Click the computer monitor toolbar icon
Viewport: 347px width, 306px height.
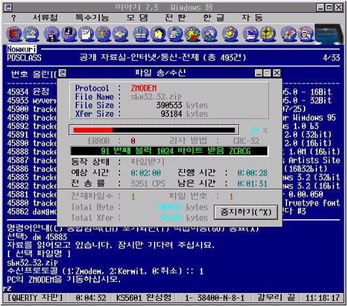pyautogui.click(x=250, y=34)
